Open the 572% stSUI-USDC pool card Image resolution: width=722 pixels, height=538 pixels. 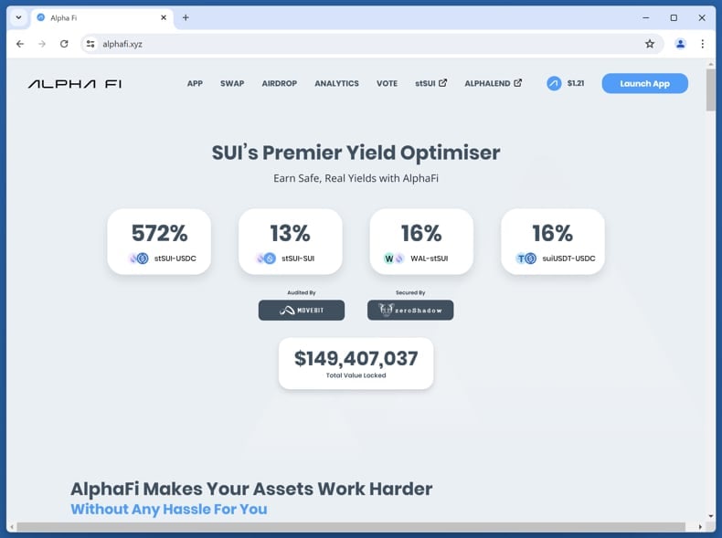[x=159, y=242]
